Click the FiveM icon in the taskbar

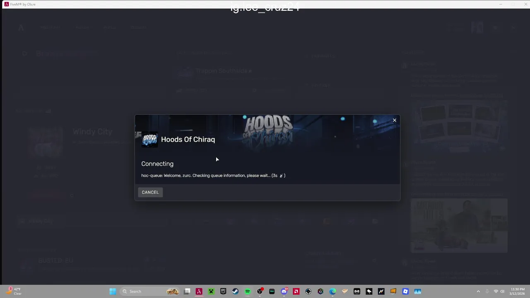tap(199, 291)
